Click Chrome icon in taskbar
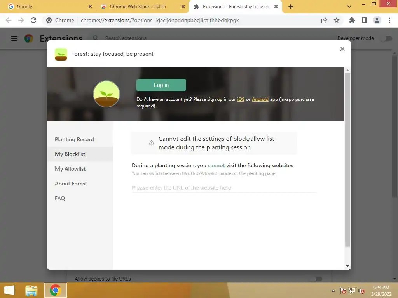 tap(55, 290)
